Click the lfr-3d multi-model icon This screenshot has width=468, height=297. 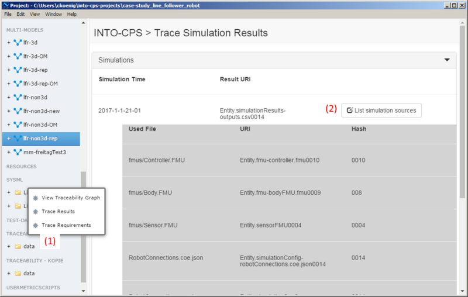[17, 43]
